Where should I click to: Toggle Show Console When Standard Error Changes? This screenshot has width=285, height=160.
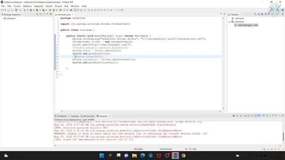[259, 116]
